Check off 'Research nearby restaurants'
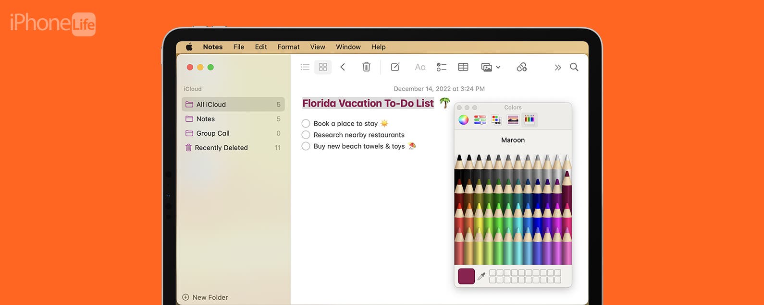 click(x=306, y=135)
